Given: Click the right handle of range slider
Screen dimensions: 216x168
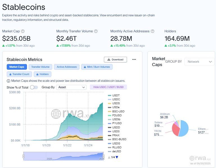Looking at the screenshot, I should 104,156.
